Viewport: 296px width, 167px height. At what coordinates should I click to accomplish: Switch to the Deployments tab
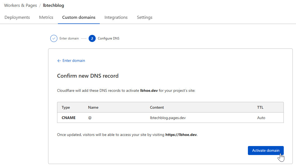17,17
